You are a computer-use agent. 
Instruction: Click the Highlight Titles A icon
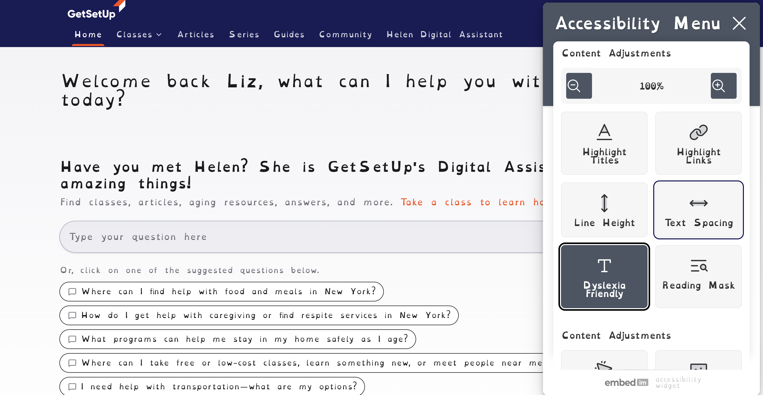tap(604, 132)
